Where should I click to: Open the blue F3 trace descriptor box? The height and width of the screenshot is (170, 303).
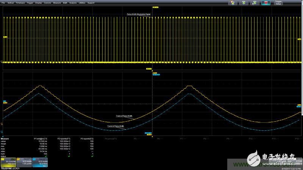[x=39, y=162]
